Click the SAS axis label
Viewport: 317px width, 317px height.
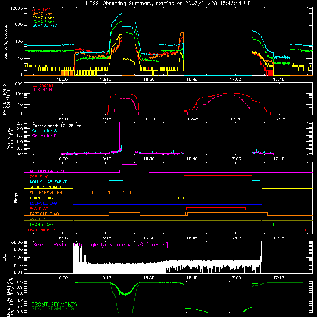4,258
